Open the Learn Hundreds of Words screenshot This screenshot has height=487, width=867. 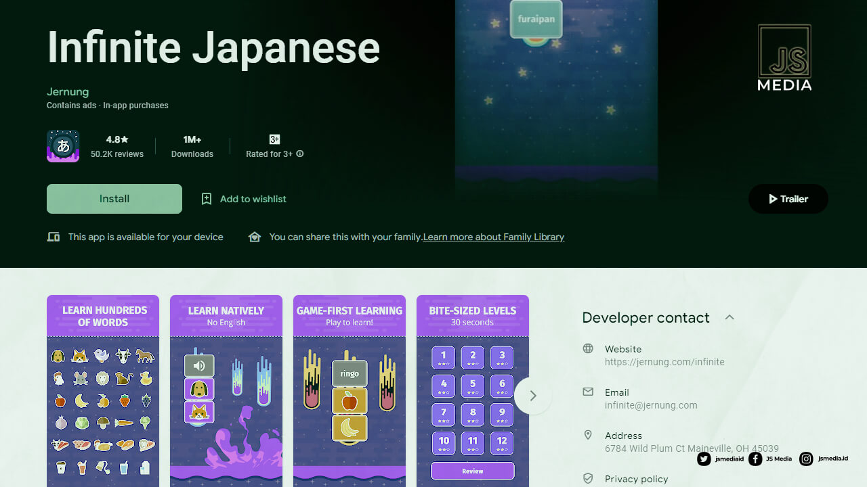[x=103, y=391]
